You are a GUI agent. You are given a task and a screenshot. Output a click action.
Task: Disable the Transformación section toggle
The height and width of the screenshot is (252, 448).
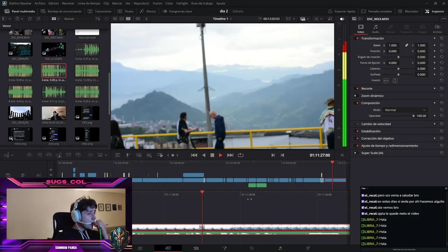click(357, 38)
